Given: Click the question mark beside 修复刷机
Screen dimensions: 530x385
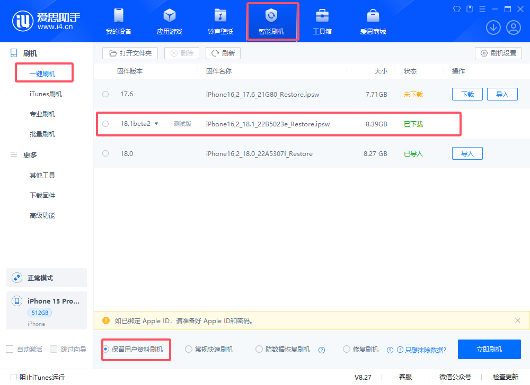Looking at the screenshot, I should [x=390, y=350].
